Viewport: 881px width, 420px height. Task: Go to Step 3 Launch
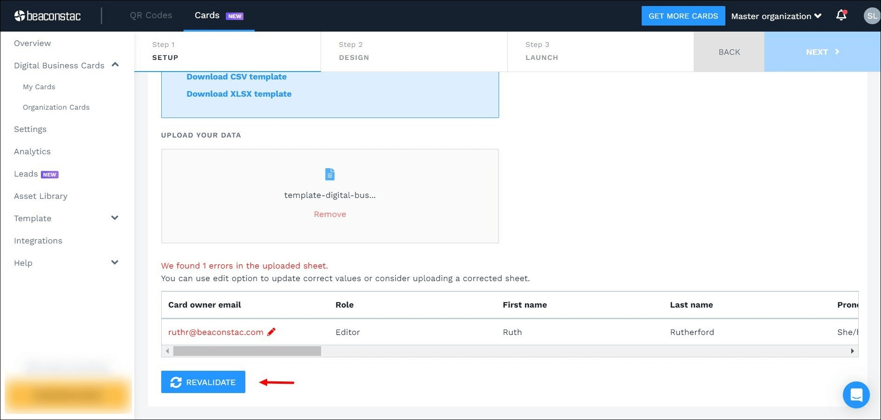601,52
